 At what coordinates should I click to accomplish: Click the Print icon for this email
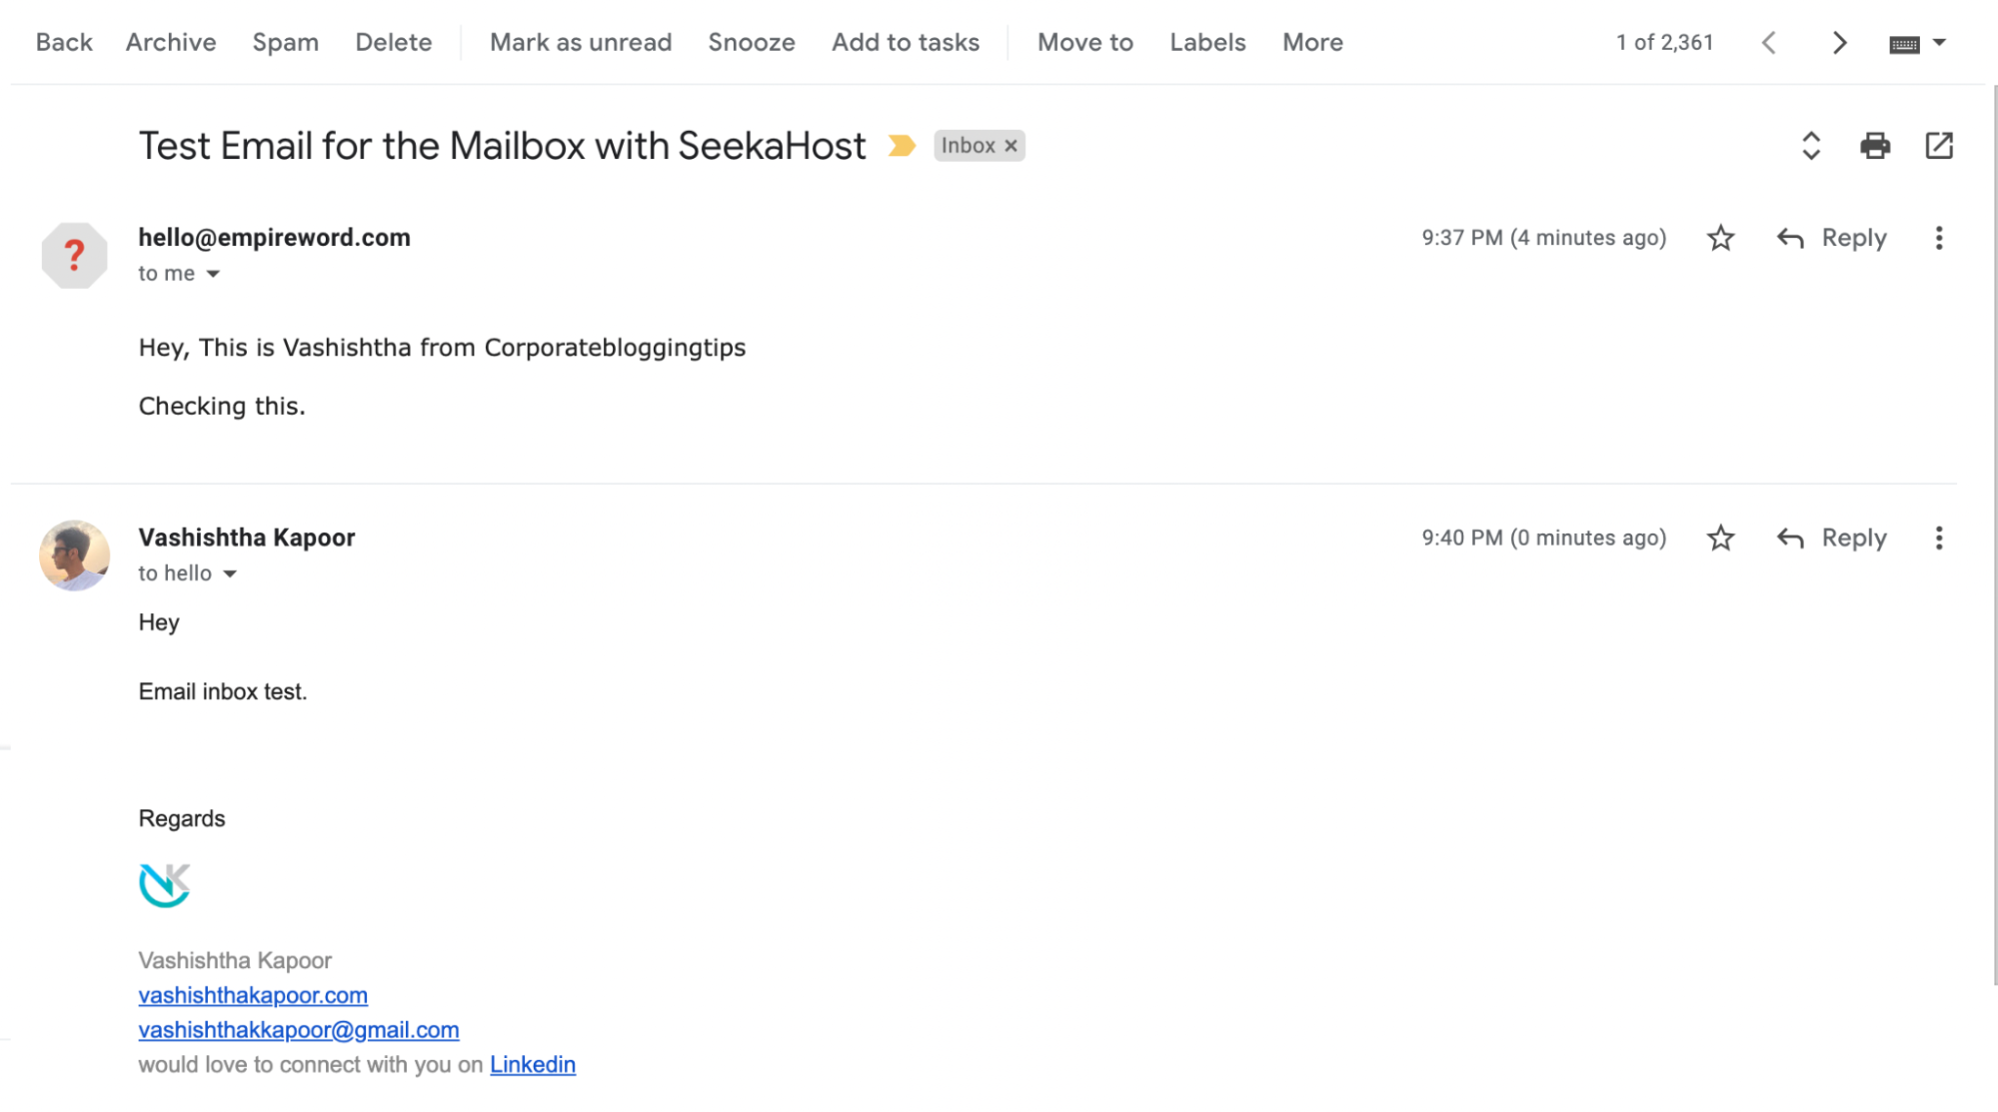pos(1876,145)
